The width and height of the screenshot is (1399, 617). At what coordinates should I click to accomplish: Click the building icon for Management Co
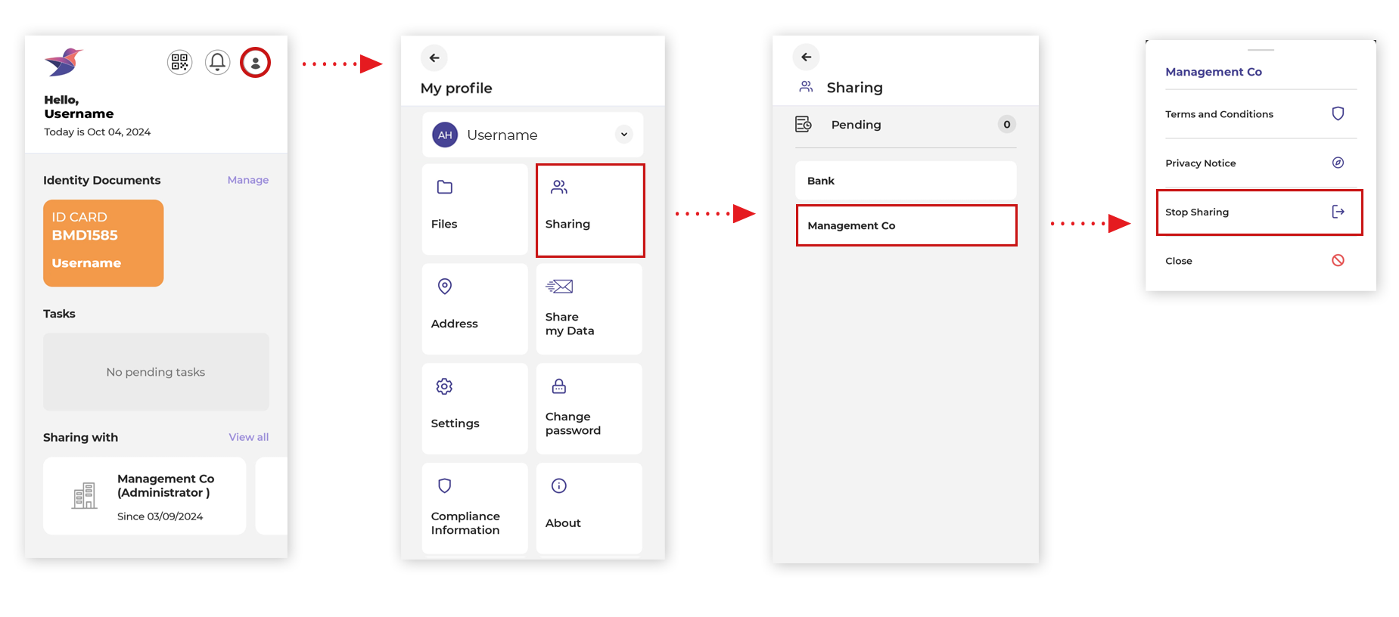point(85,496)
